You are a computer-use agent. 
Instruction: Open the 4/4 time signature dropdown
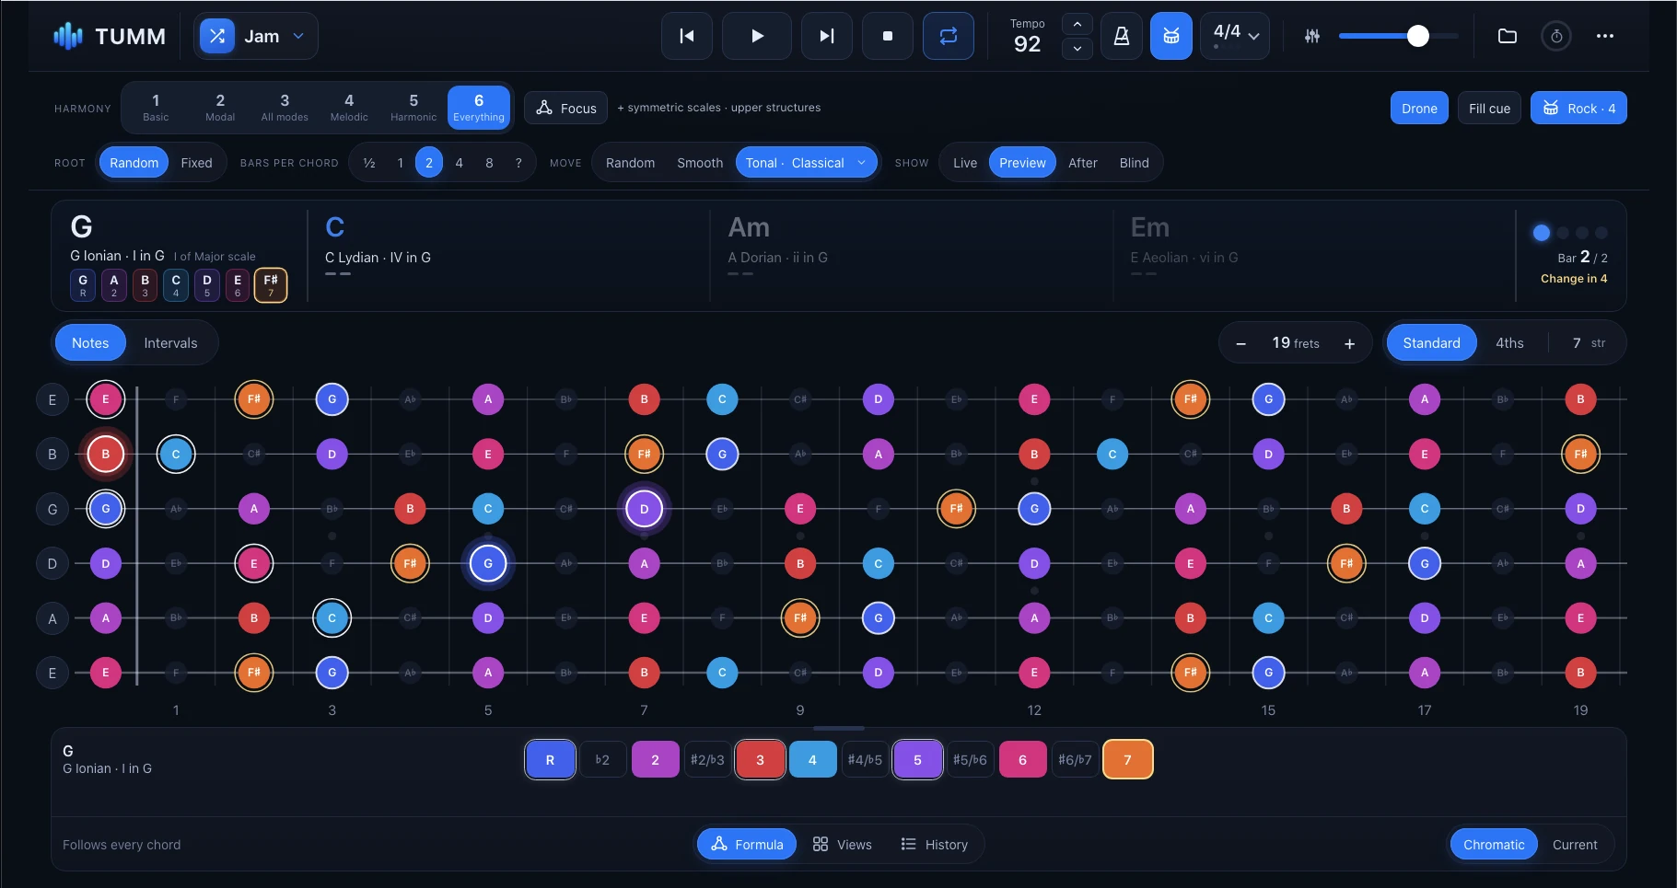click(1235, 36)
